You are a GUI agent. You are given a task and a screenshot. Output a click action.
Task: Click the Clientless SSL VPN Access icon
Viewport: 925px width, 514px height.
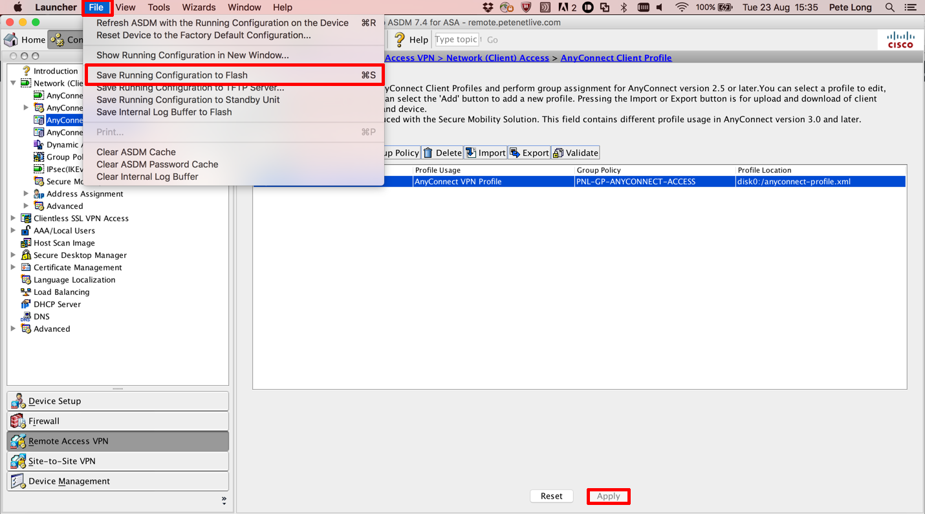26,219
